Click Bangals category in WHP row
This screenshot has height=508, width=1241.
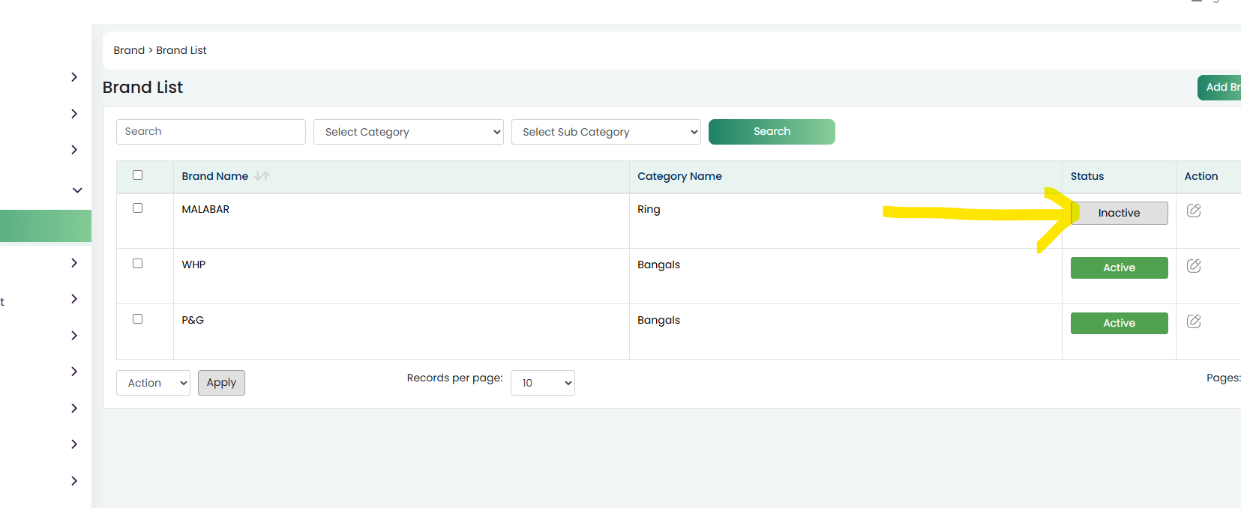[x=658, y=264]
